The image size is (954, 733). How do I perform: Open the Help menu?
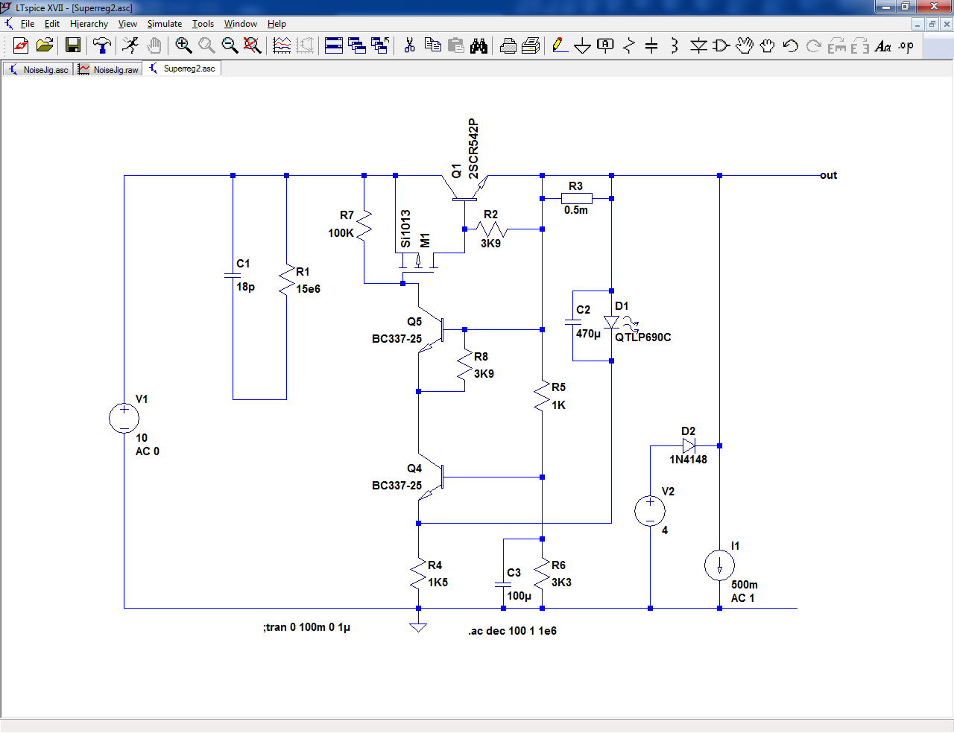click(x=277, y=24)
